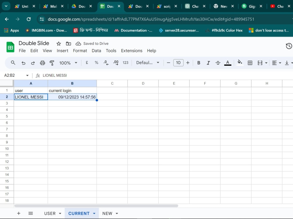293x219 pixels.
Task: Open zoom level 100% dropdown
Action: [68, 63]
